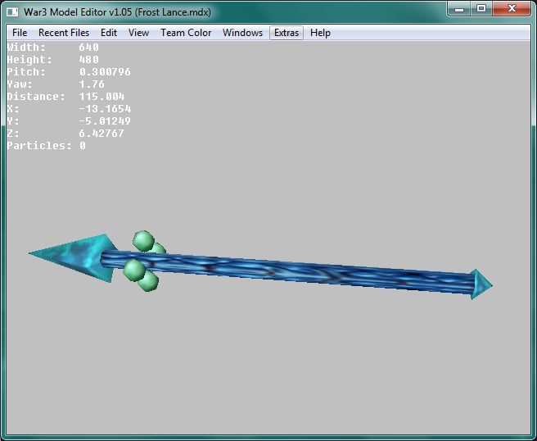
Task: Click the War3 Model Editor title bar icon
Action: click(12, 12)
